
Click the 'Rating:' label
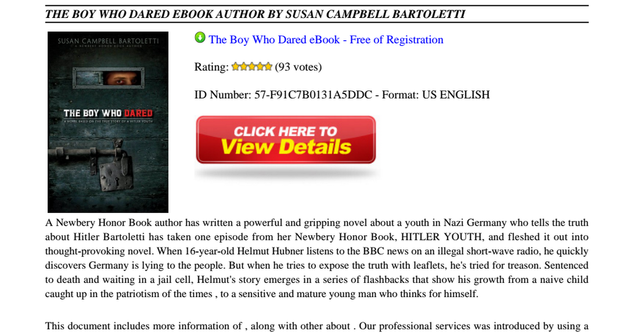click(212, 67)
